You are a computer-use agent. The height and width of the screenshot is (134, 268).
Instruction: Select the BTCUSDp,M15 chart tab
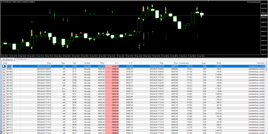tap(8, 59)
